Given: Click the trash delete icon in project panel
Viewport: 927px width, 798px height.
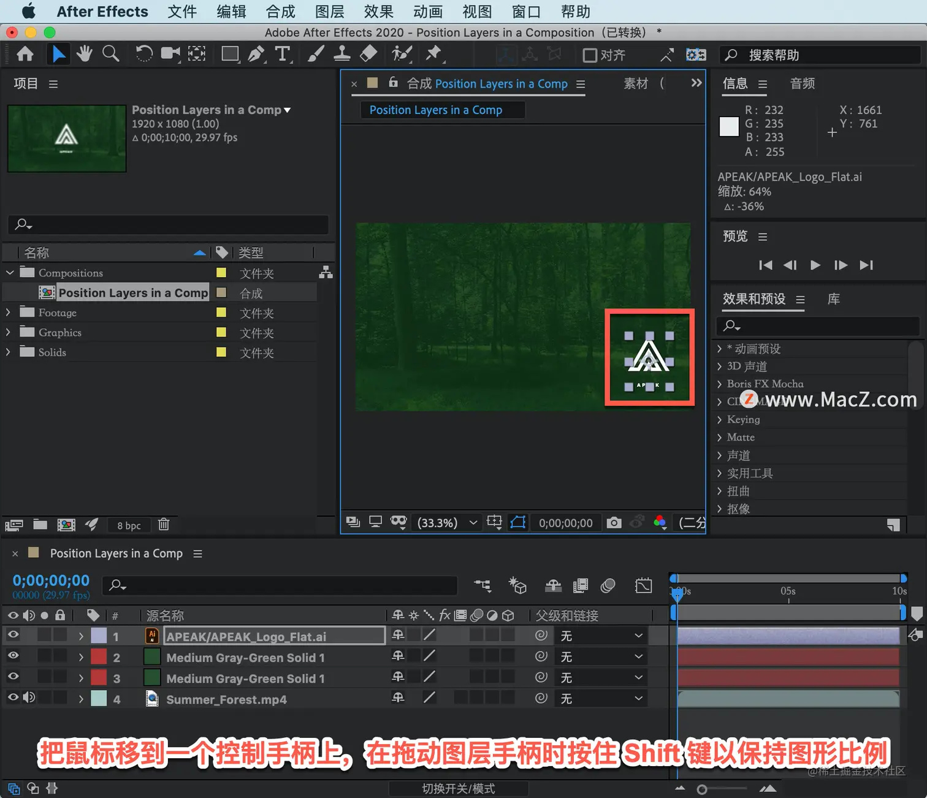Looking at the screenshot, I should (x=164, y=525).
